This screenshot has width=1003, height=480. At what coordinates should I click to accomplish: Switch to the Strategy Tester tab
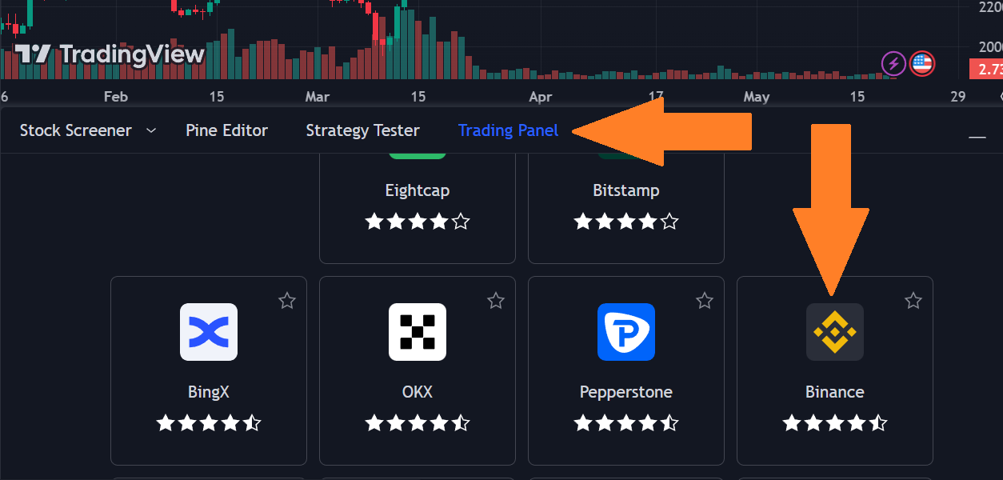362,130
